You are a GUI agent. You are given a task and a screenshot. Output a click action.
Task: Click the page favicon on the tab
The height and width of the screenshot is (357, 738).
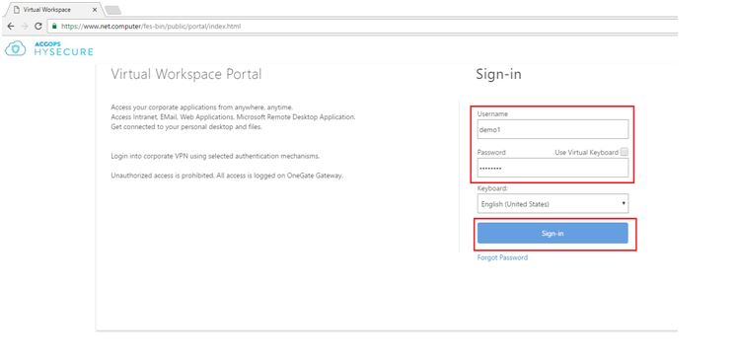click(17, 10)
